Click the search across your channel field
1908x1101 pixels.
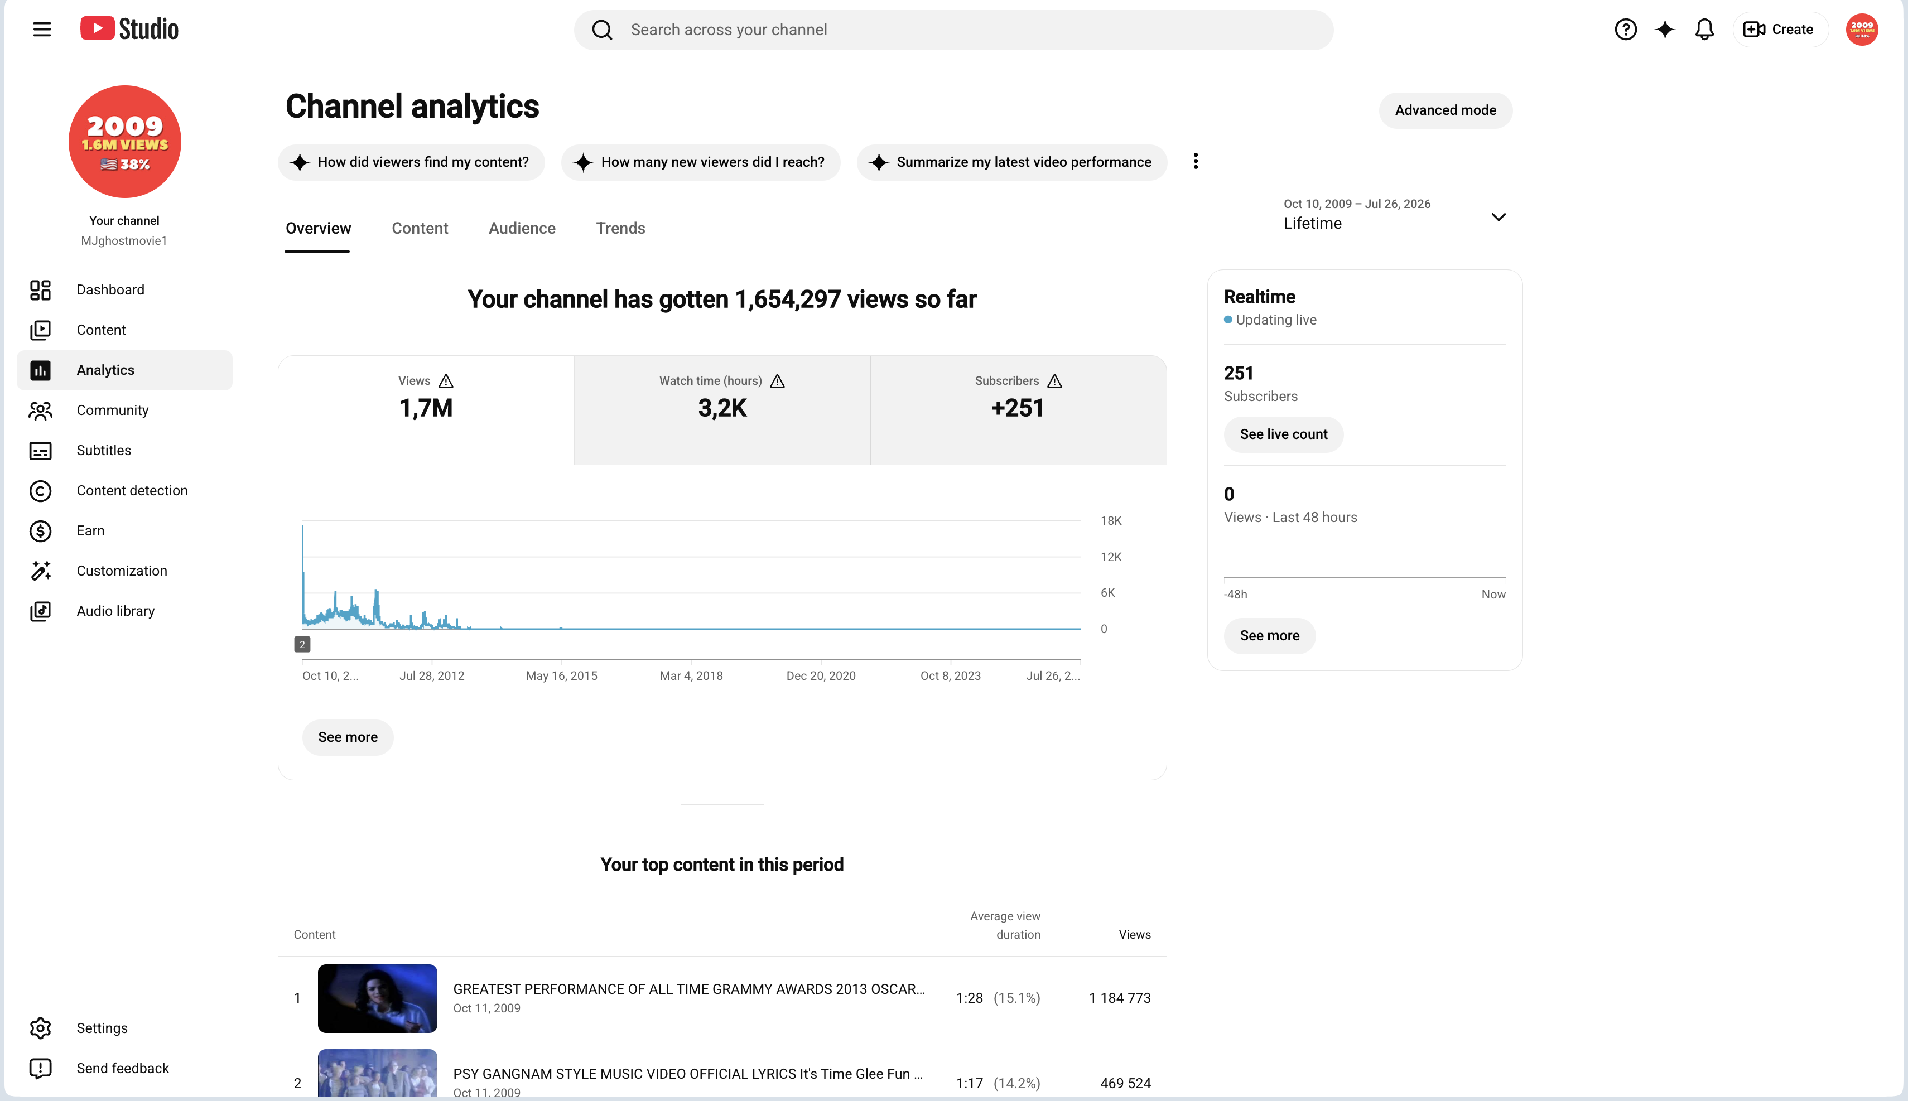pyautogui.click(x=953, y=30)
